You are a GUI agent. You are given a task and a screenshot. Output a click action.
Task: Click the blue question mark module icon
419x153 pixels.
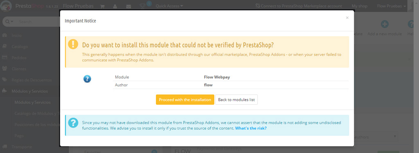coord(88,79)
